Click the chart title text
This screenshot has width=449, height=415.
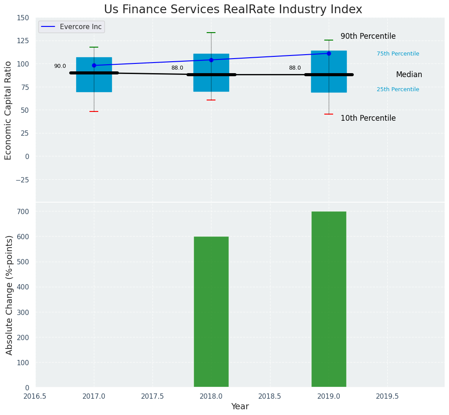(233, 10)
